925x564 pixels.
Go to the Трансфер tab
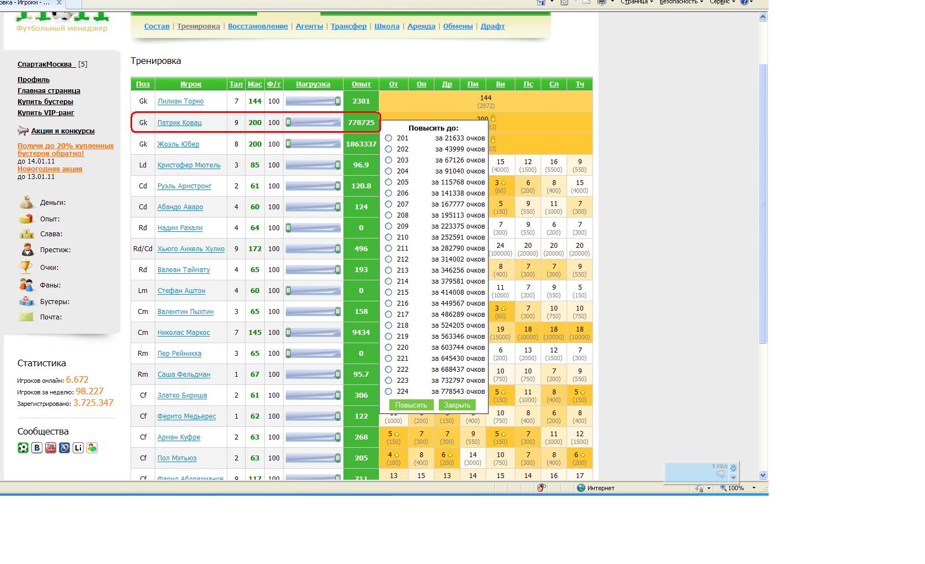[x=349, y=26]
